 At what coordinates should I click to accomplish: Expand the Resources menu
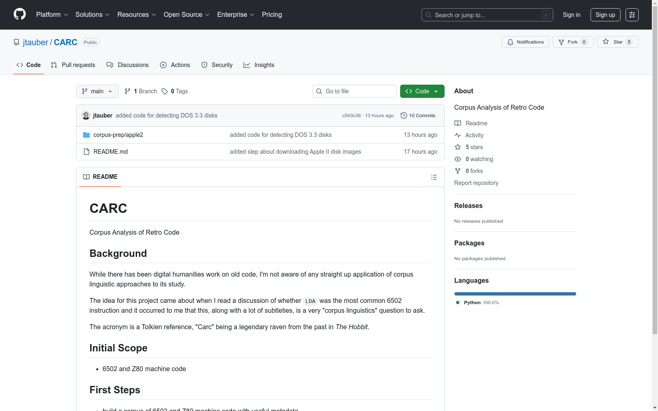click(x=137, y=14)
